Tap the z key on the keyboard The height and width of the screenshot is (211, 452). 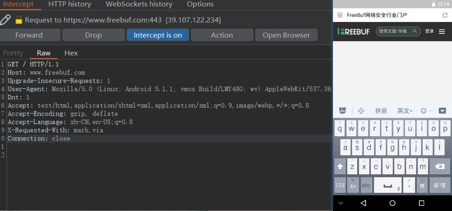(x=352, y=166)
